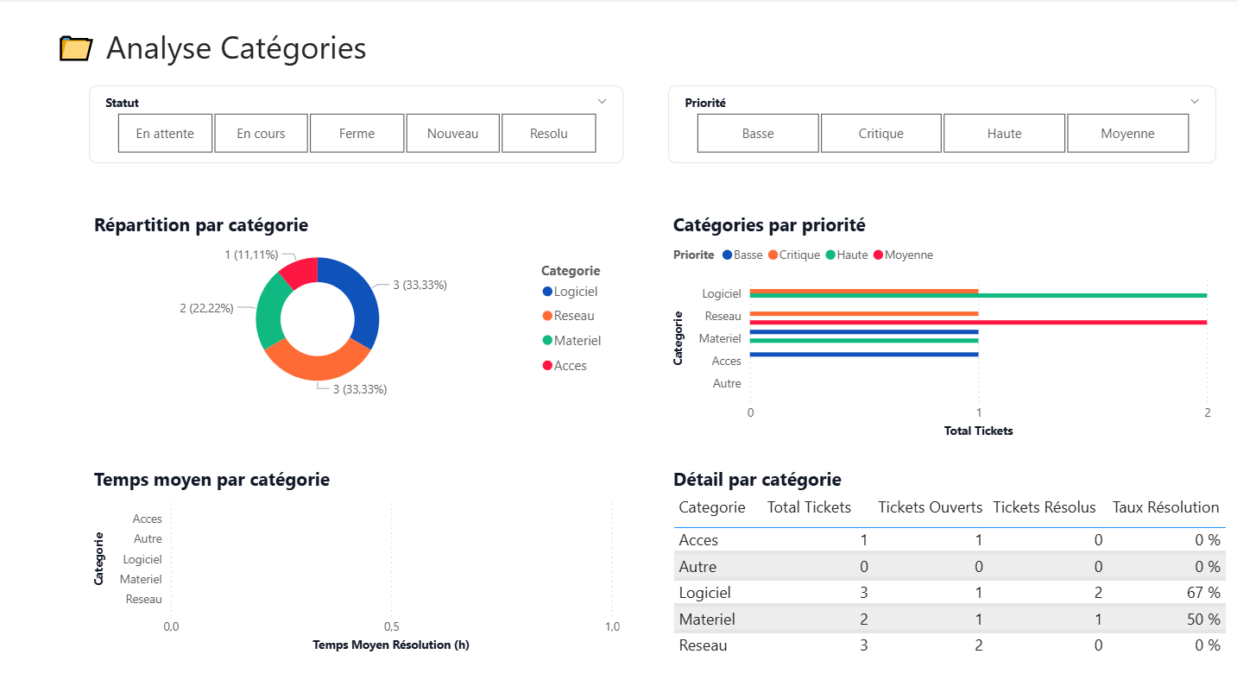
Task: Sort table by Total Tickets column header
Action: (809, 507)
